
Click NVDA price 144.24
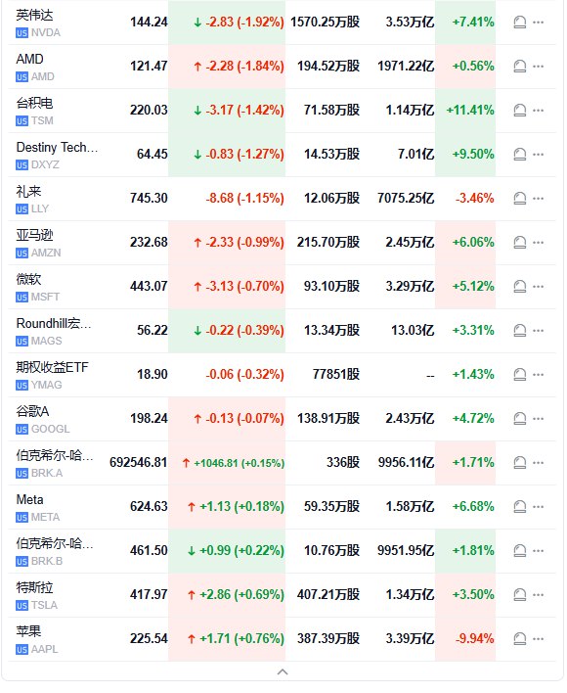(x=150, y=23)
